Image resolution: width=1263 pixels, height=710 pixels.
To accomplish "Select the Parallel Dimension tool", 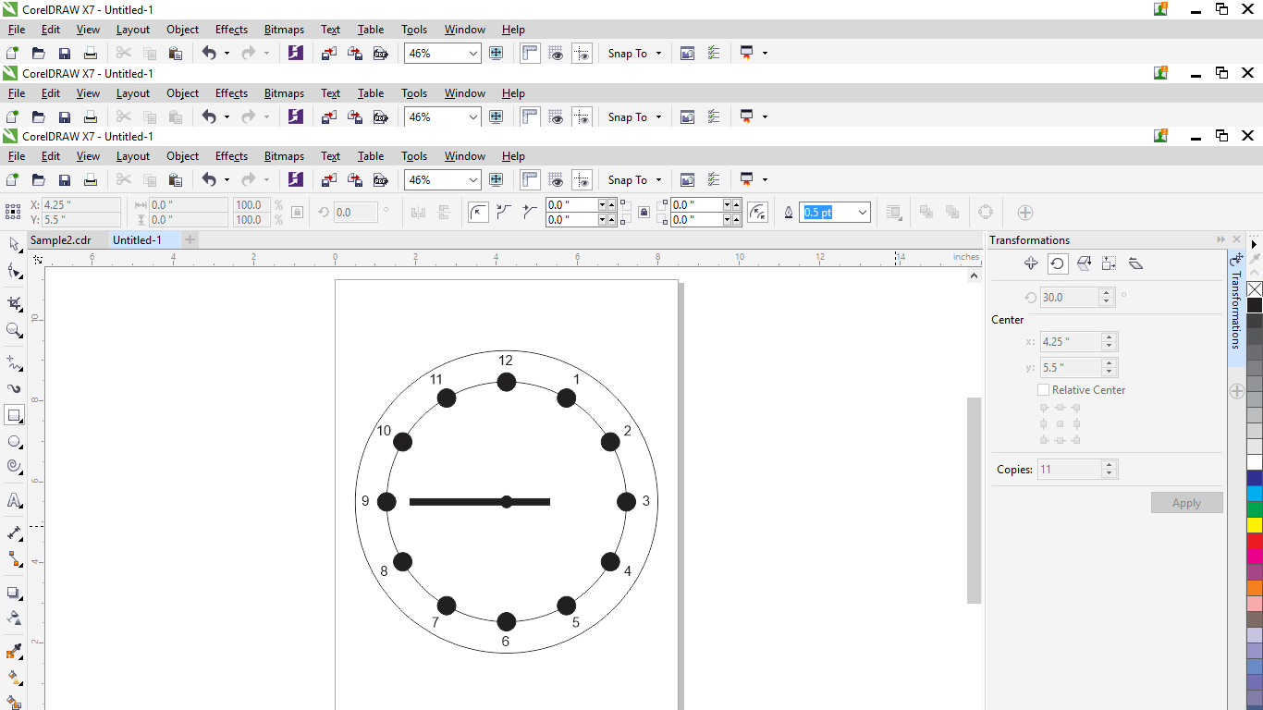I will (14, 533).
